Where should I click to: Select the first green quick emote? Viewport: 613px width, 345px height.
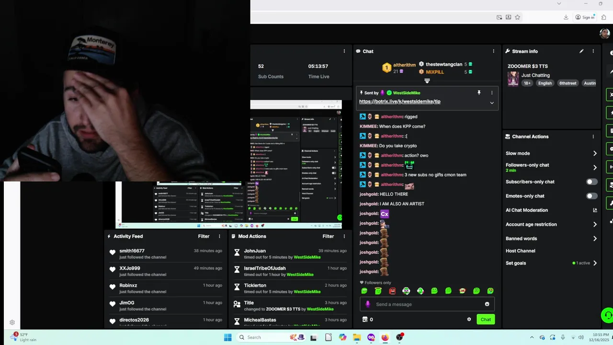tap(364, 291)
